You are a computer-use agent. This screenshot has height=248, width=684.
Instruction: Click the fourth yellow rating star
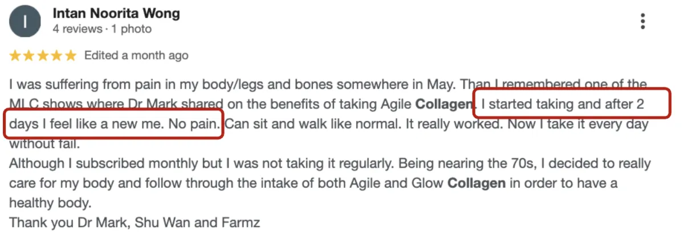click(56, 56)
